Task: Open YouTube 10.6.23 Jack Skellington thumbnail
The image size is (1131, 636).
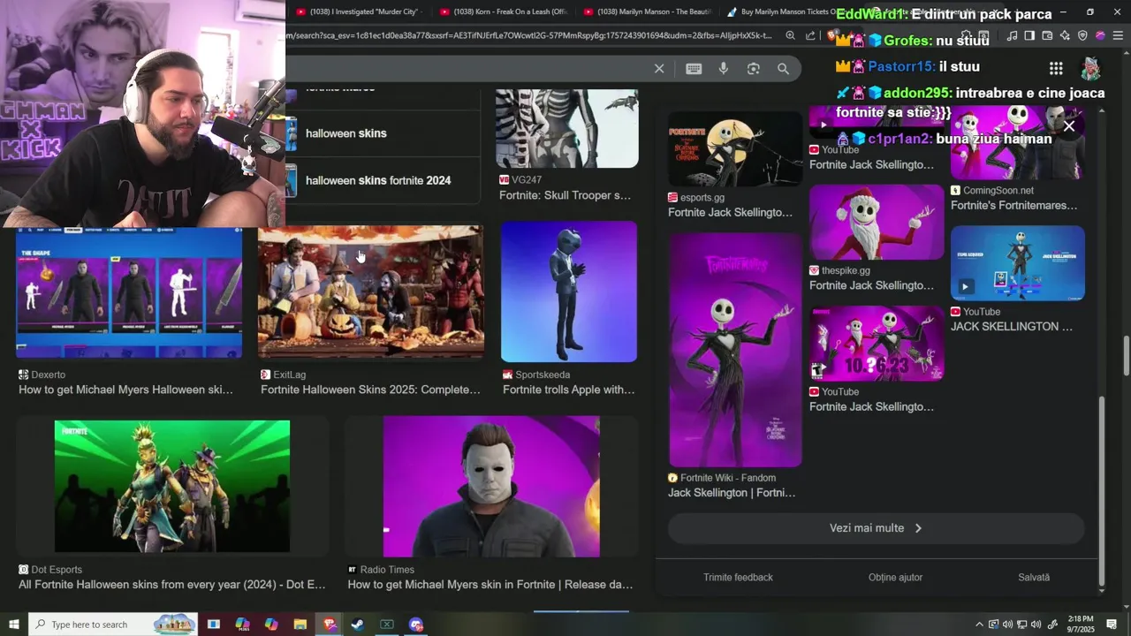Action: (x=877, y=344)
